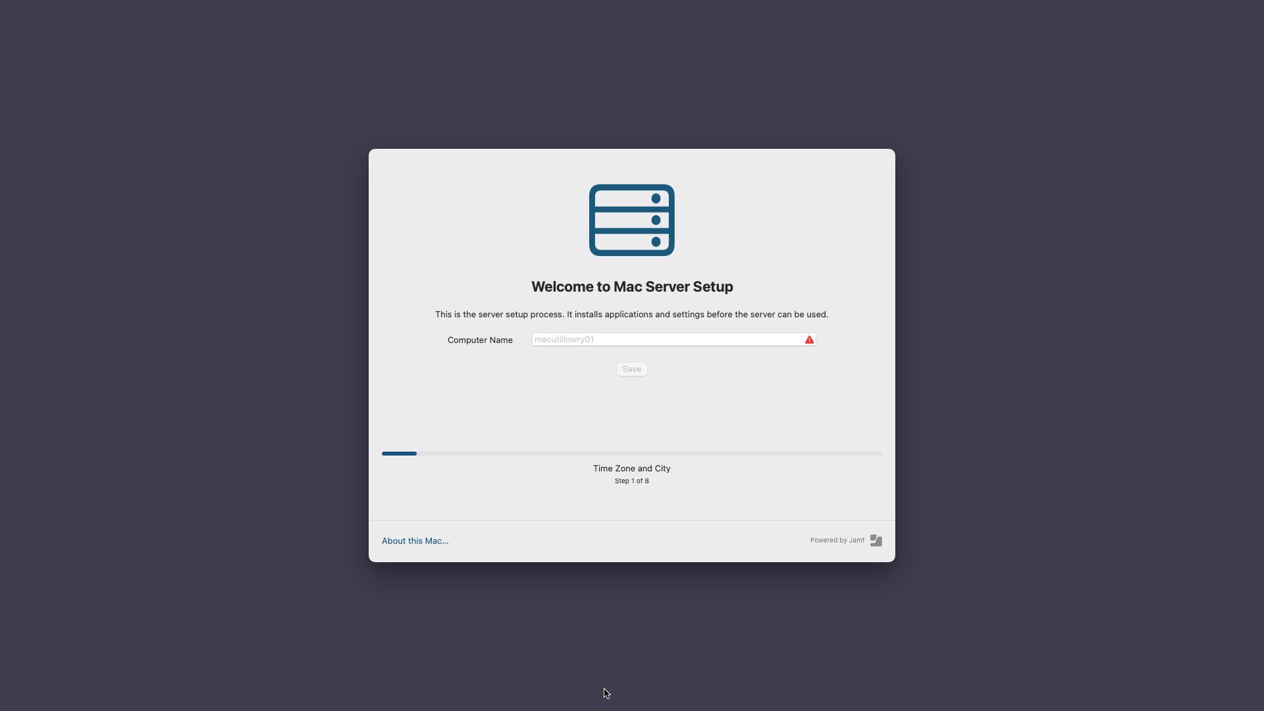Click the Powered by Jamf label
The image size is (1264, 711).
[x=836, y=540]
